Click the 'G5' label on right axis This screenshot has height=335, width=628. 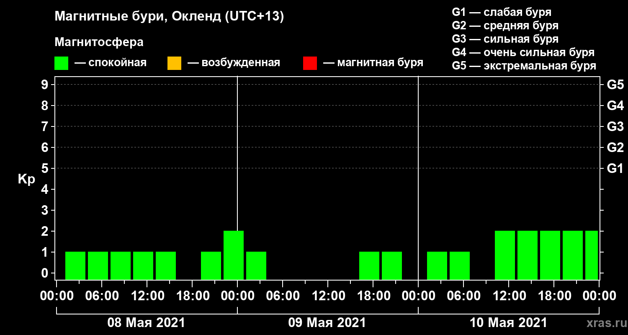(615, 85)
